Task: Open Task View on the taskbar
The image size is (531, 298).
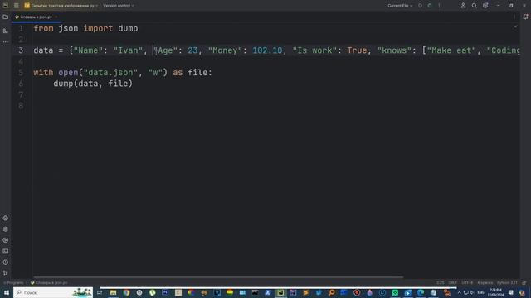Action: 100,292
